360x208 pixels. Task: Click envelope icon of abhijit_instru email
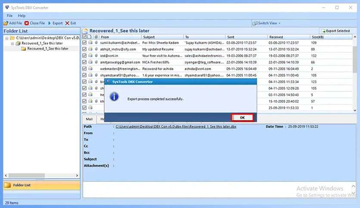90,49
